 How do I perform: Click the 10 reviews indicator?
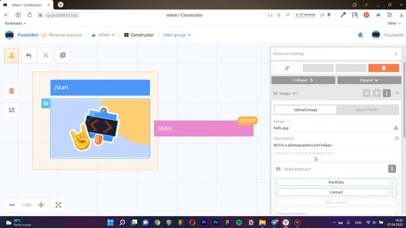(305, 15)
